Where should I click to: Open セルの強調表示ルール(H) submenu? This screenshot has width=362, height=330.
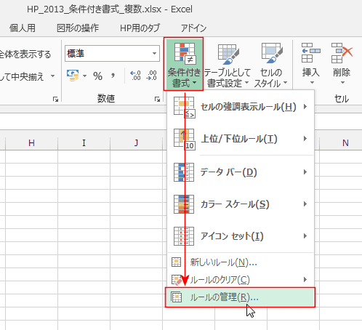(x=241, y=107)
